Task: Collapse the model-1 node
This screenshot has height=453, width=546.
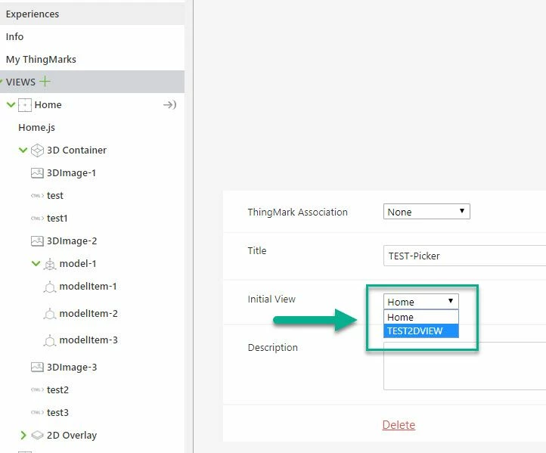Action: [x=36, y=263]
